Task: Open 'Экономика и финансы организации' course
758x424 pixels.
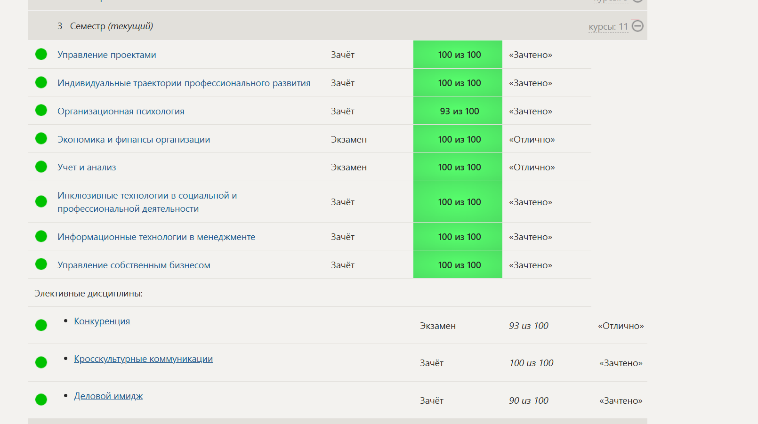Action: pos(134,140)
